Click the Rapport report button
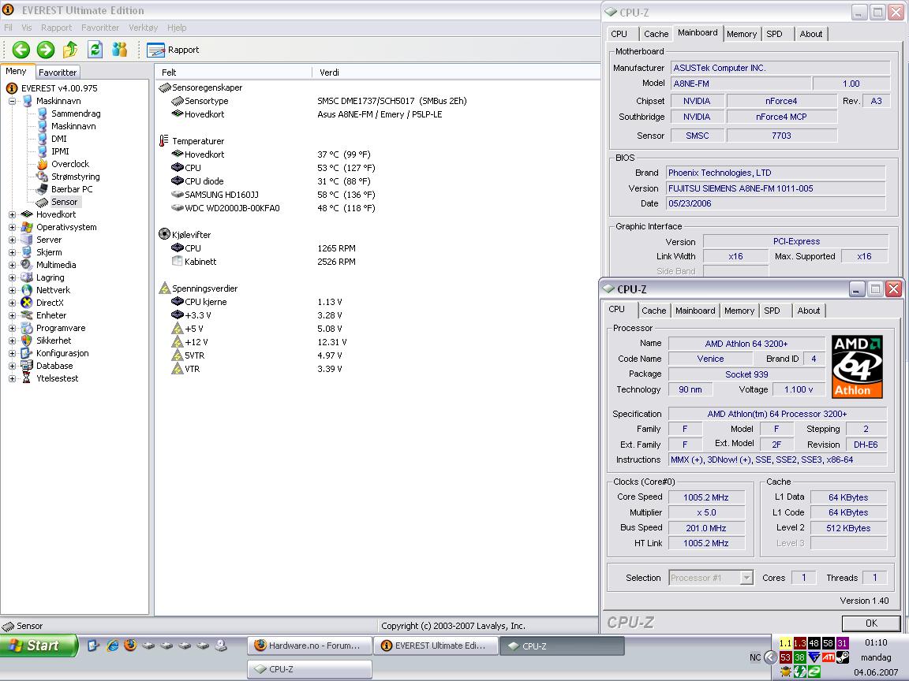909x681 pixels. [173, 50]
